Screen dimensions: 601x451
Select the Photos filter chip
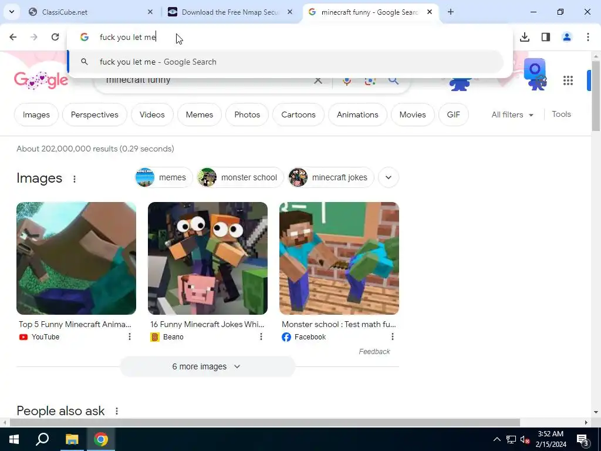click(247, 115)
